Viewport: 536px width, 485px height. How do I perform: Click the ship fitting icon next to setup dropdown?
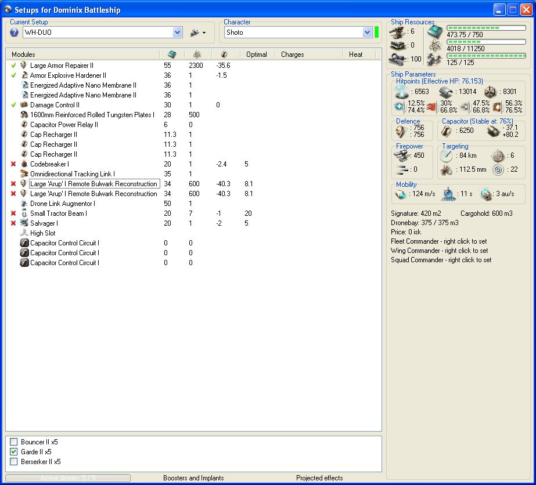coord(195,33)
